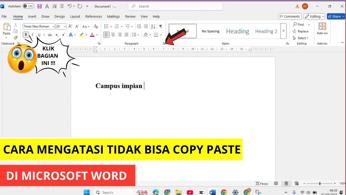Open the Customize Quick Access Toolbar dropdown
Viewport: 346px width, 195px height.
click(87, 6)
